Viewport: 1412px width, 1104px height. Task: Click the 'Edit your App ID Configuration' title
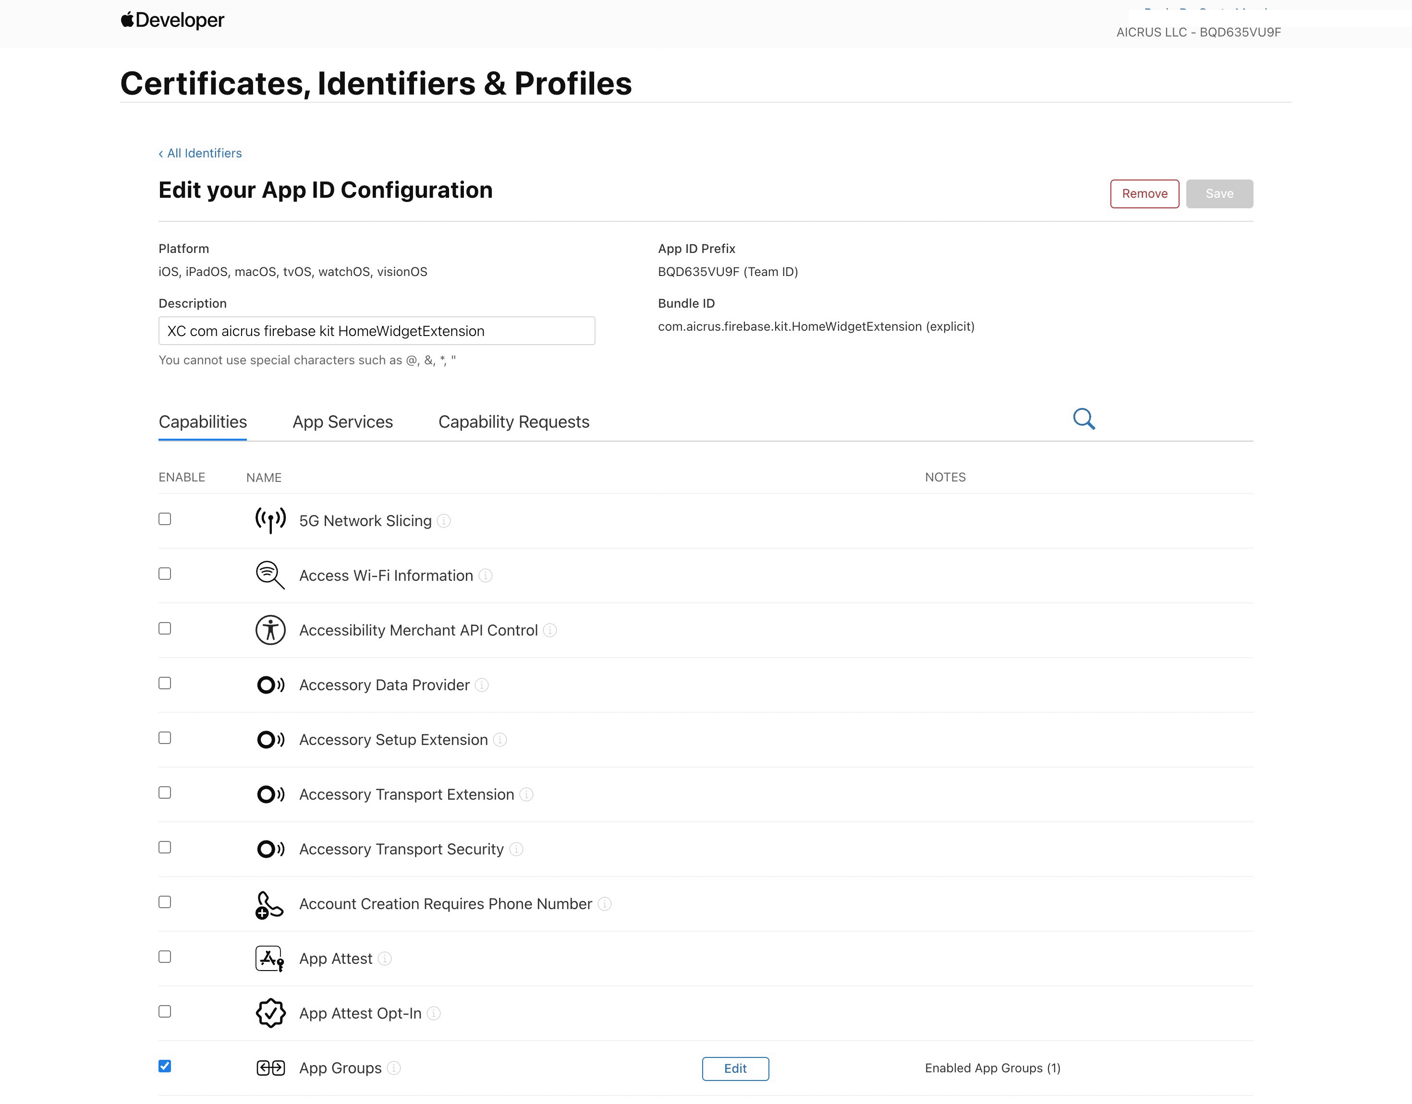coord(325,190)
